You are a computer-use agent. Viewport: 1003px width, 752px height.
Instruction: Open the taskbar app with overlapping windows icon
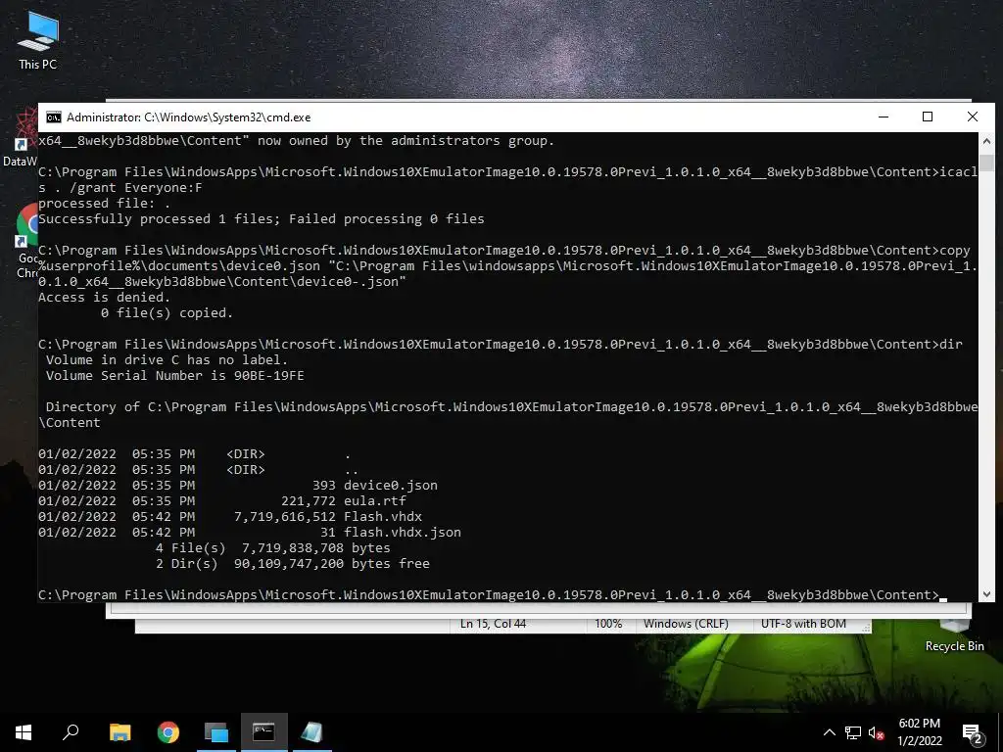215,732
